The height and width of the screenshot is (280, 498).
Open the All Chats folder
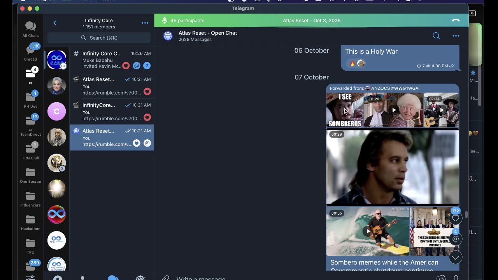pos(30,30)
